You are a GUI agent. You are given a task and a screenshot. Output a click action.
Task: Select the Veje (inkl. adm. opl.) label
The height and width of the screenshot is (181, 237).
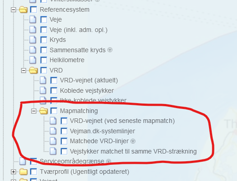tap(79, 30)
